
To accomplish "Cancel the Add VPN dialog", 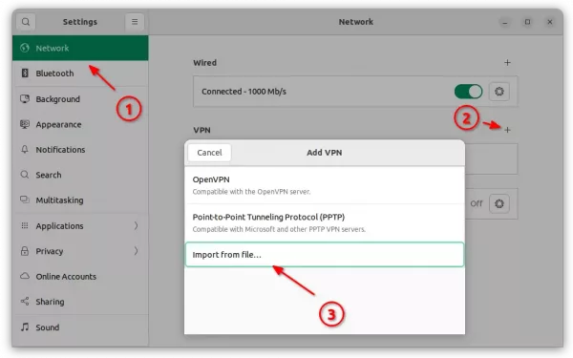I will tap(209, 153).
